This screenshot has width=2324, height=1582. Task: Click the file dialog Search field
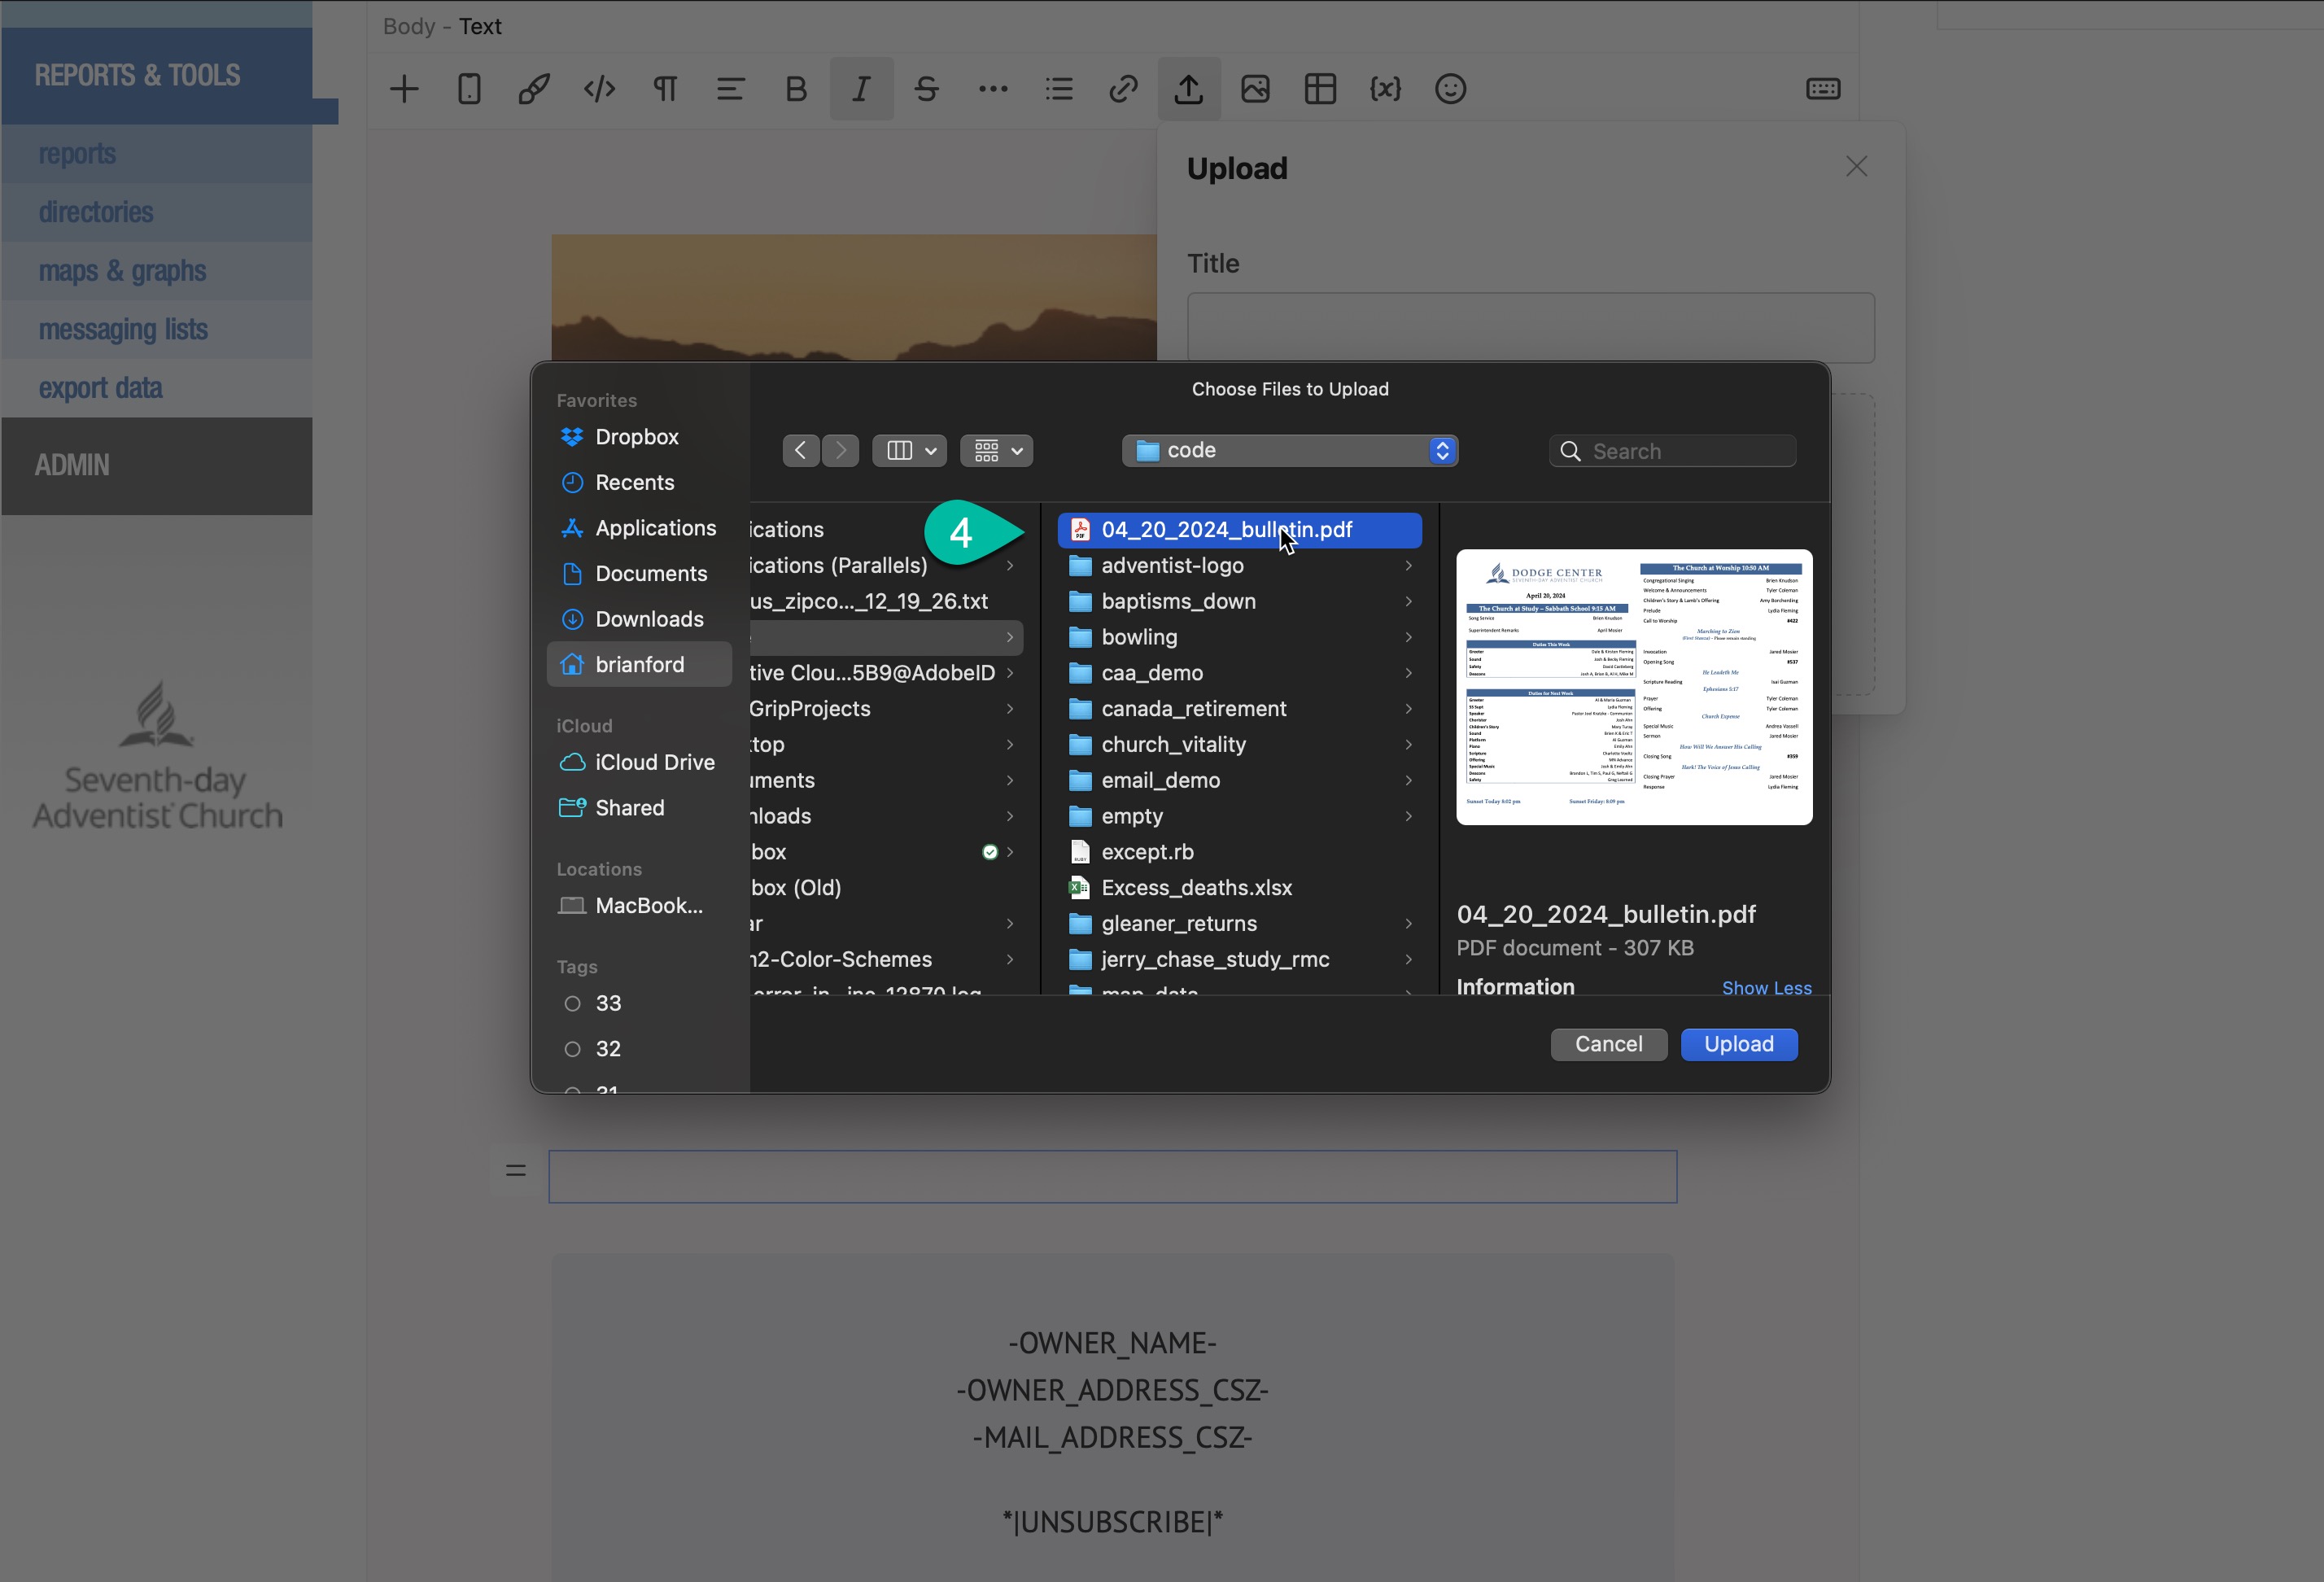pyautogui.click(x=1685, y=451)
